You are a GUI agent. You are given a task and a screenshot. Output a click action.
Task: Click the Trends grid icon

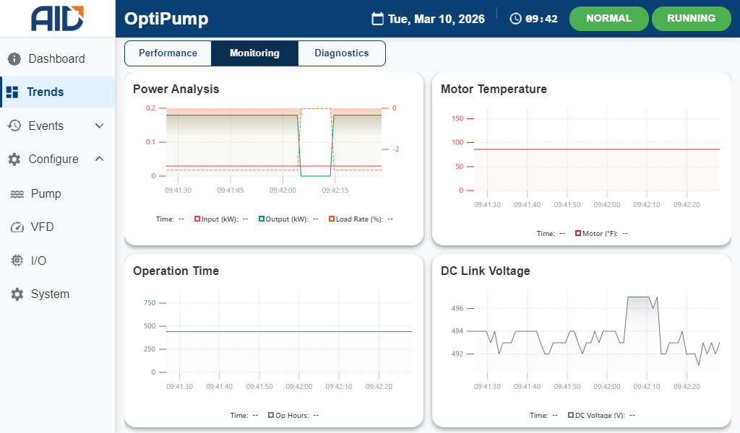click(x=12, y=92)
